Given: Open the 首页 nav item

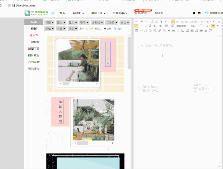Looking at the screenshot, I should (62, 13).
